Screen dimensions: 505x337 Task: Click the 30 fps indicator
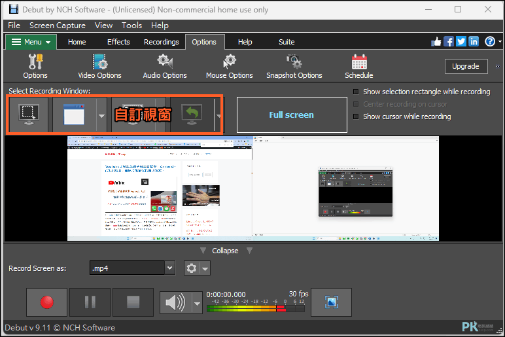click(x=298, y=294)
